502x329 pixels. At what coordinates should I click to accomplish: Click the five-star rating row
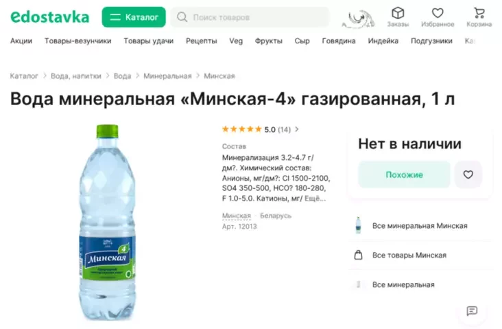256,129
